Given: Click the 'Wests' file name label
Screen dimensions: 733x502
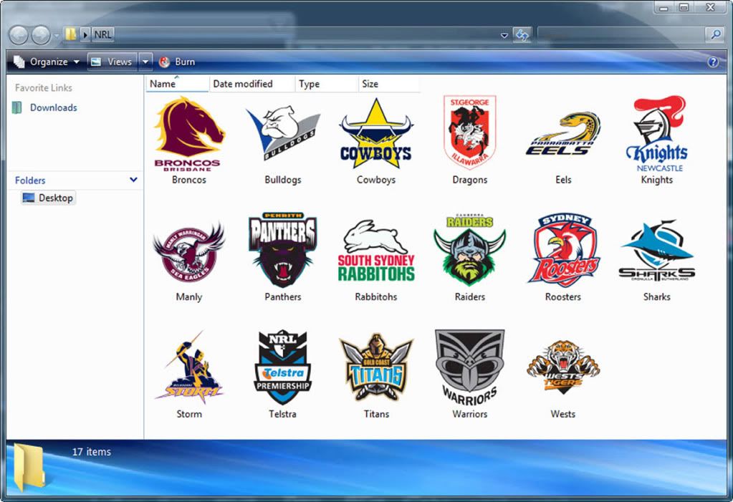Looking at the screenshot, I should pyautogui.click(x=563, y=414).
